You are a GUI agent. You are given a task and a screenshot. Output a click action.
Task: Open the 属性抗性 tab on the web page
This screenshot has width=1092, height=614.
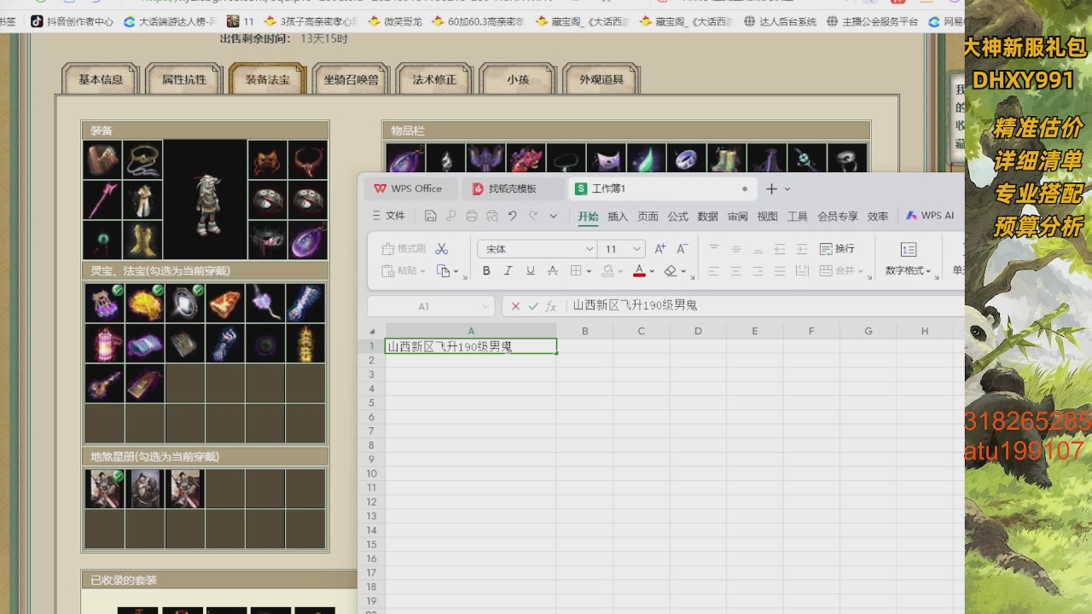(184, 79)
